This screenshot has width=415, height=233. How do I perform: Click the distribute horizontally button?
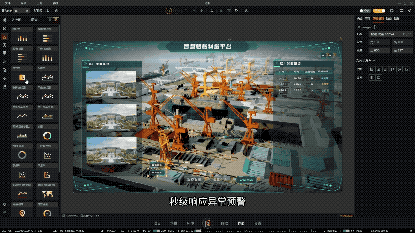[x=372, y=77]
